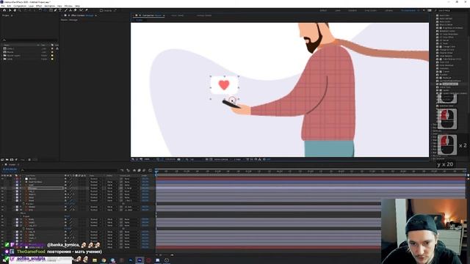The height and width of the screenshot is (264, 470).
Task: Click the label color swatch of layer 5
Action: point(17,191)
